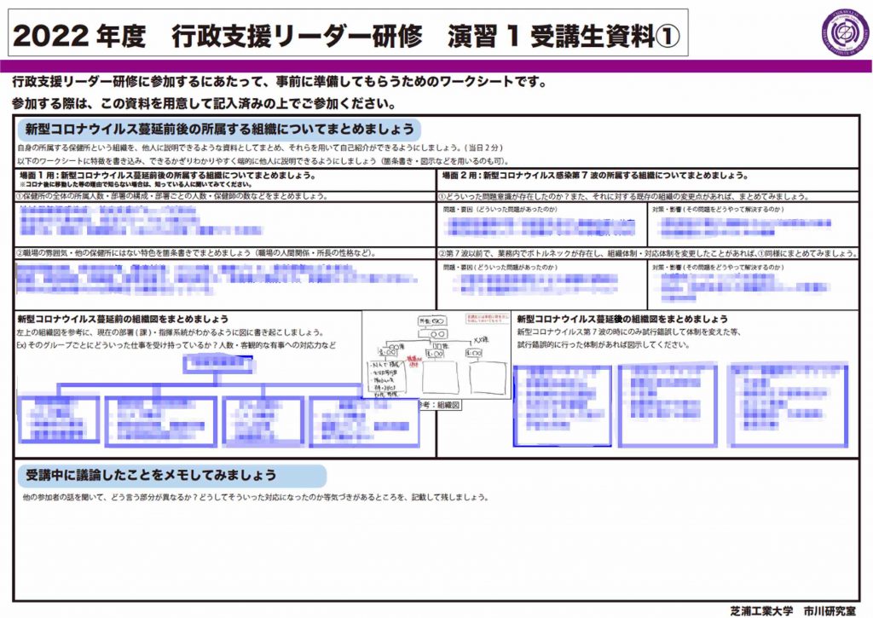Select the heading '新型コロナウイルス蔓延後の組織図をまとめましょう'
Image resolution: width=873 pixels, height=618 pixels.
(622, 319)
